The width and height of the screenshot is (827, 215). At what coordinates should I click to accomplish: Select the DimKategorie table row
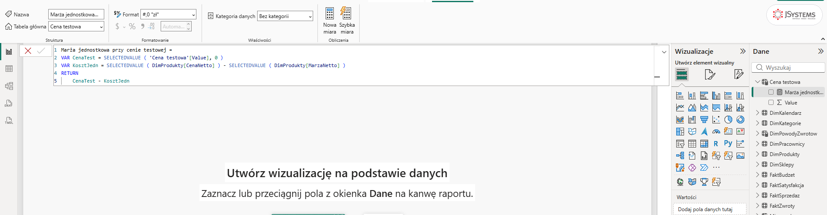(x=788, y=123)
